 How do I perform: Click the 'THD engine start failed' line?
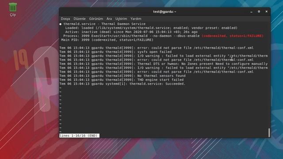point(122,79)
